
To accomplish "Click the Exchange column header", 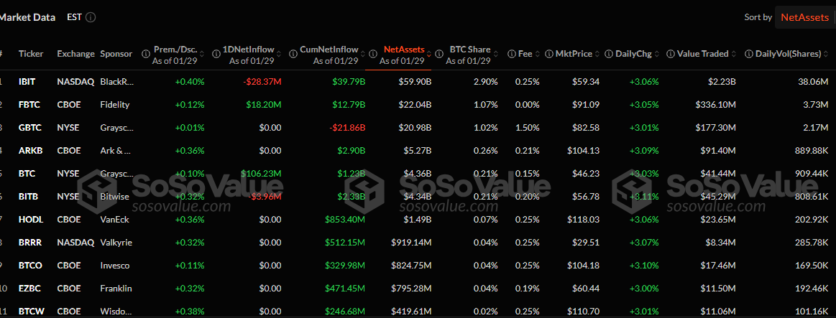I will point(75,54).
